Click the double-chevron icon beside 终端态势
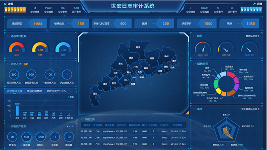Viewport: 267px width, 150px height. coord(82,119)
